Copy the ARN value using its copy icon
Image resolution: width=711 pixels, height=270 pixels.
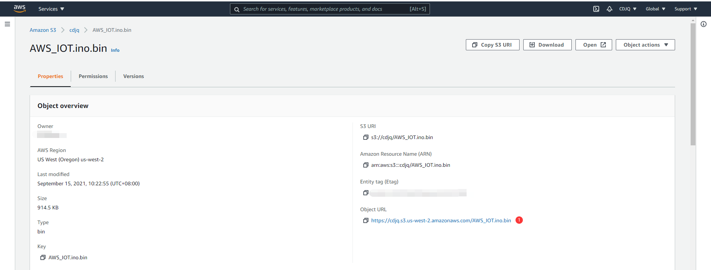tap(366, 165)
